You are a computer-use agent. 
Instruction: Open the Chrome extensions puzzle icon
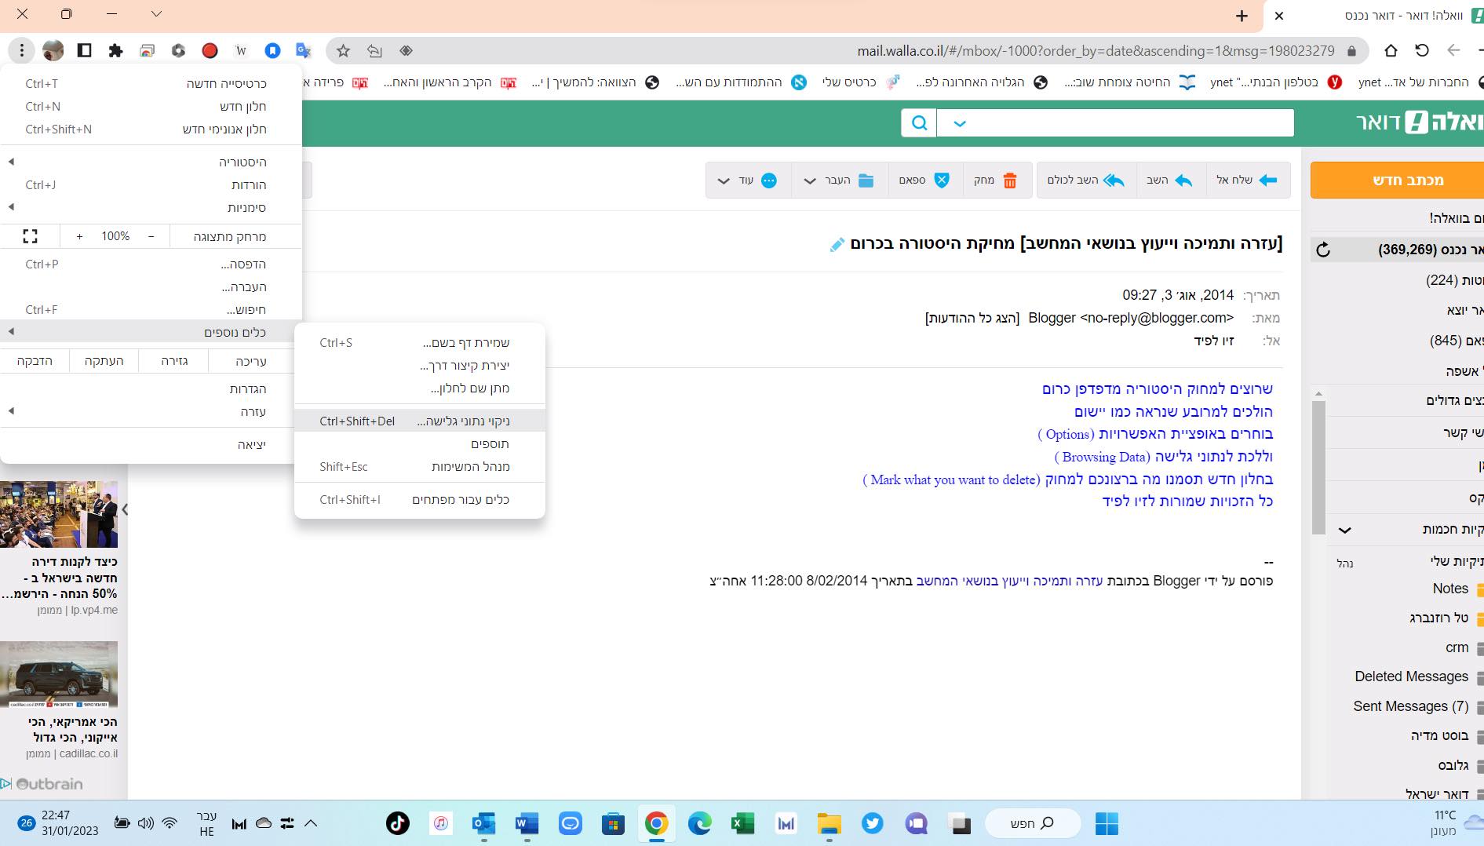pos(115,51)
